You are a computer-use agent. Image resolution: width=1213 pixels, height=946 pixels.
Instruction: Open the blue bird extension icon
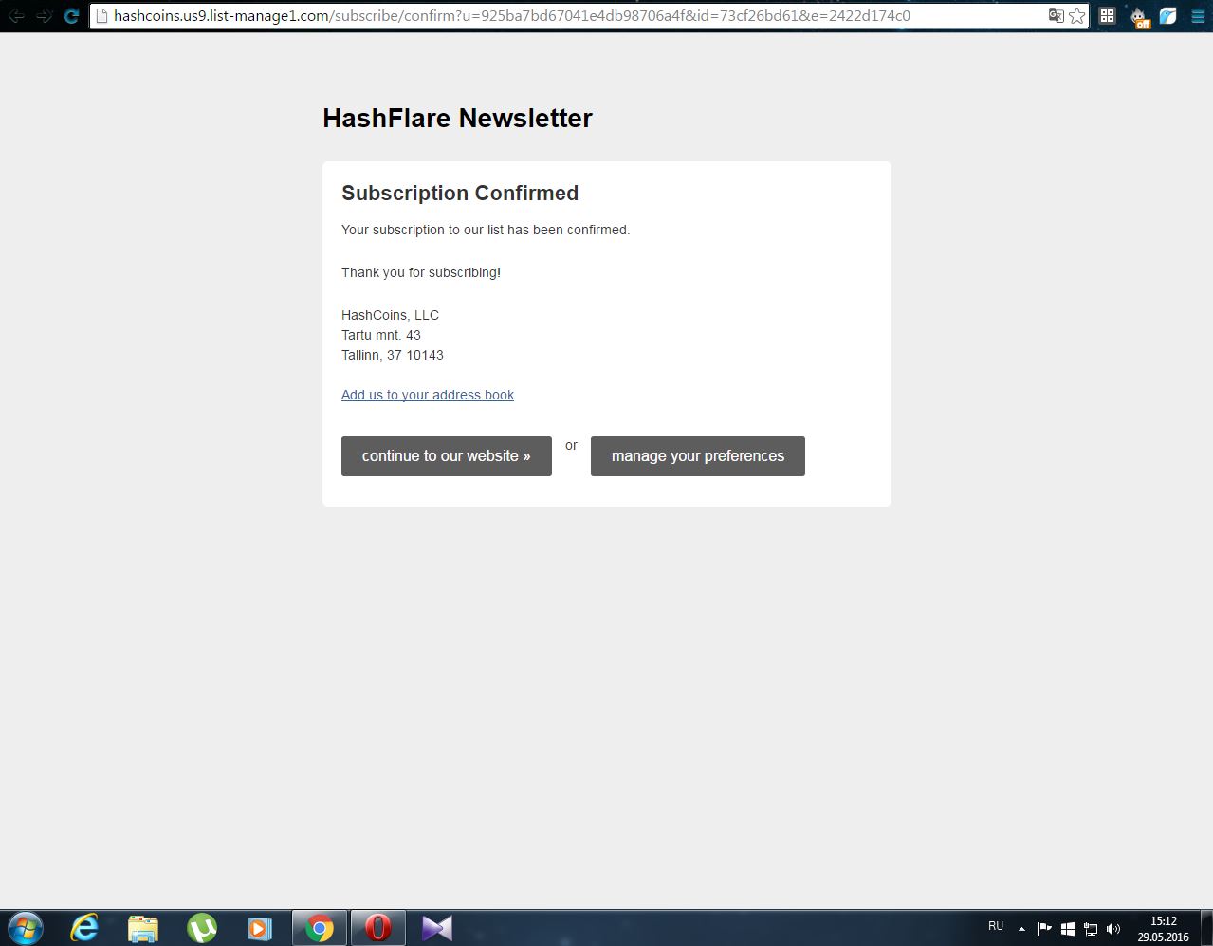1168,15
